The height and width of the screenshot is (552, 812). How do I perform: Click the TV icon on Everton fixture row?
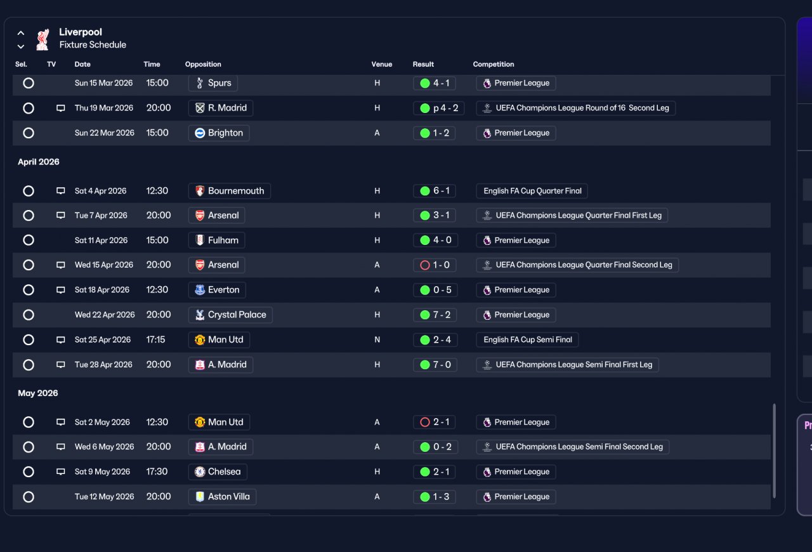(x=61, y=290)
